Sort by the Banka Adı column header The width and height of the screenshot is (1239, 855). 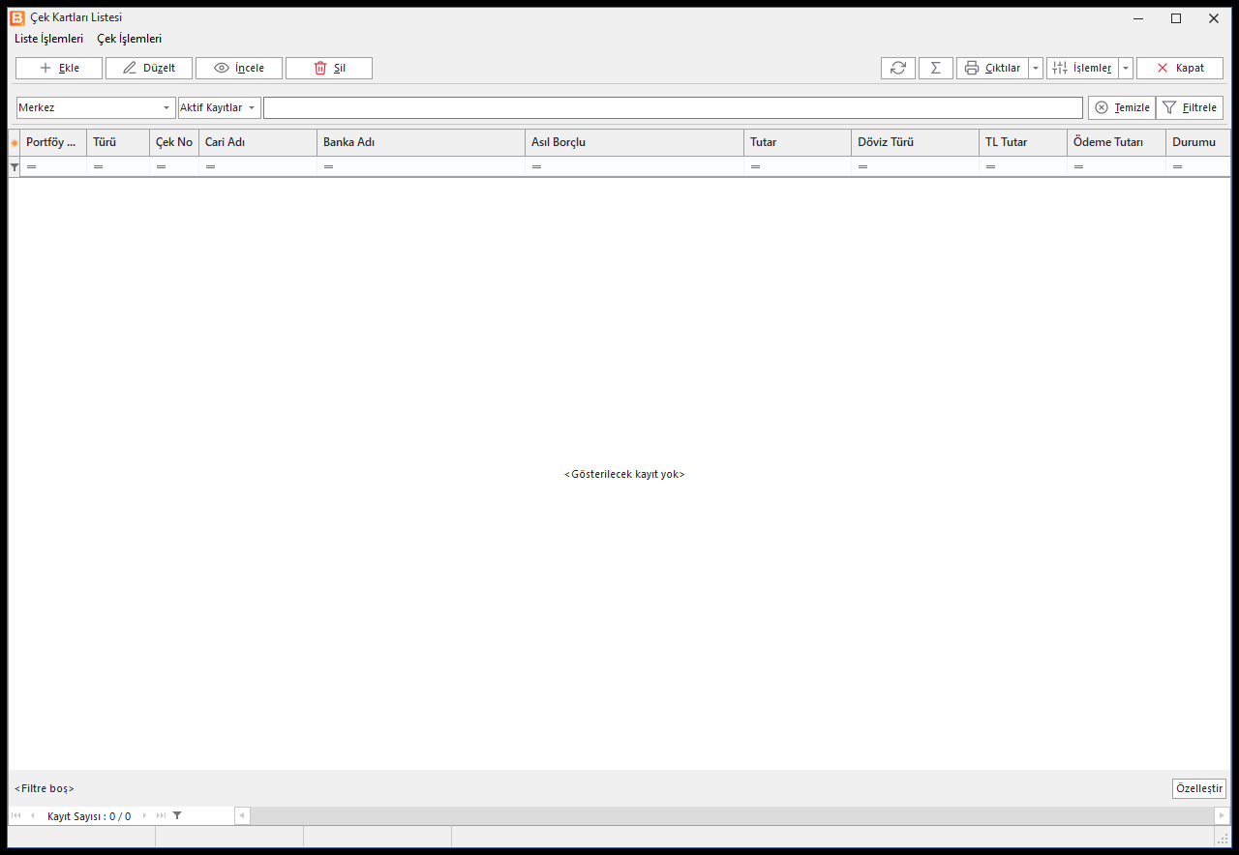421,142
